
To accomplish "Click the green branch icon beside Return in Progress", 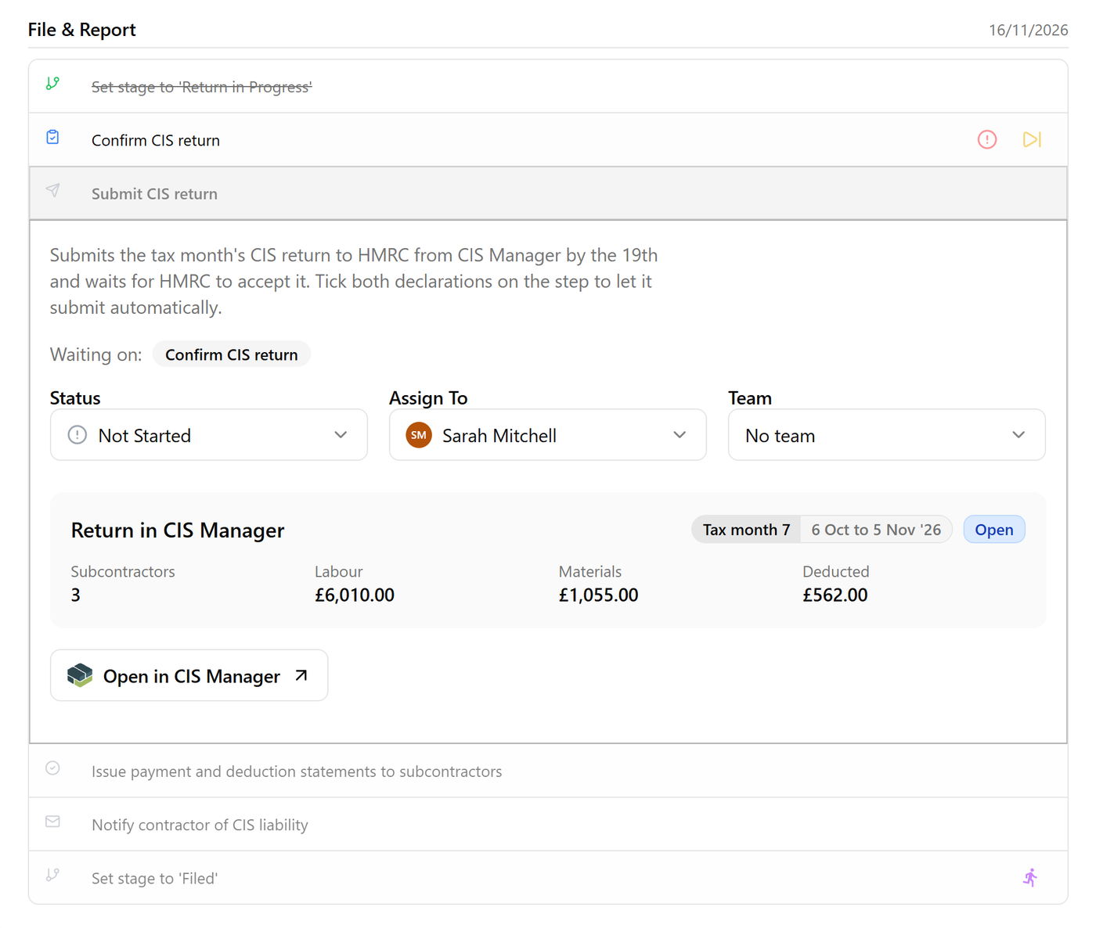I will (x=52, y=83).
